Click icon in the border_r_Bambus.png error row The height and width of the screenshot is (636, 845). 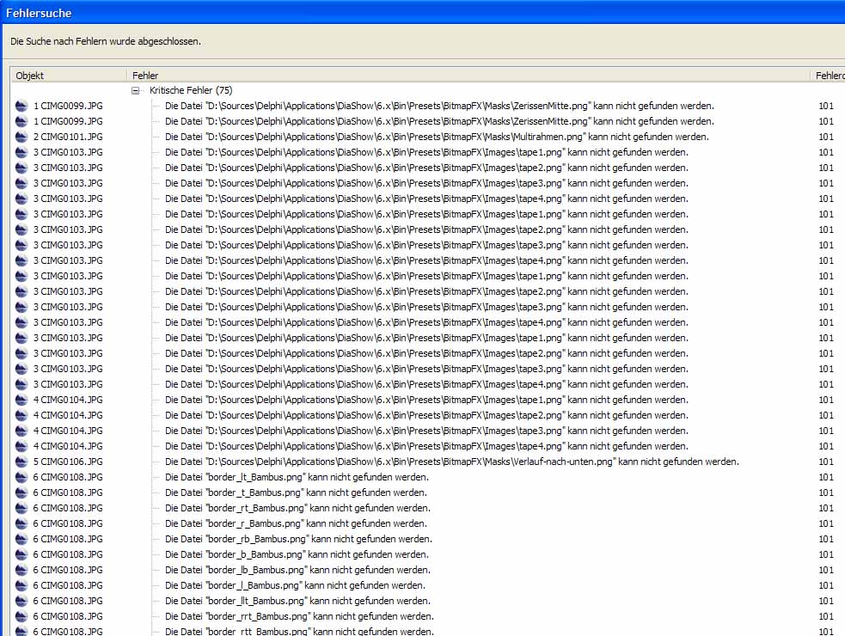(21, 523)
